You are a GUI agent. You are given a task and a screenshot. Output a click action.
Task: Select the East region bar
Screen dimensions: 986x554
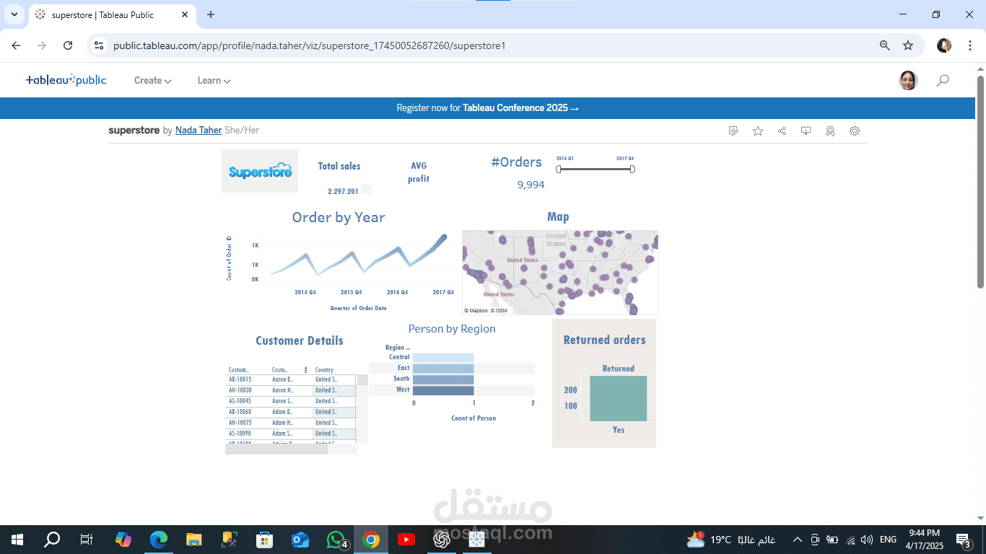pyautogui.click(x=443, y=368)
